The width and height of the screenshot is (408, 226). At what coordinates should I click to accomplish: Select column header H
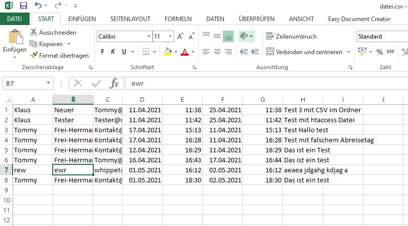coord(303,100)
